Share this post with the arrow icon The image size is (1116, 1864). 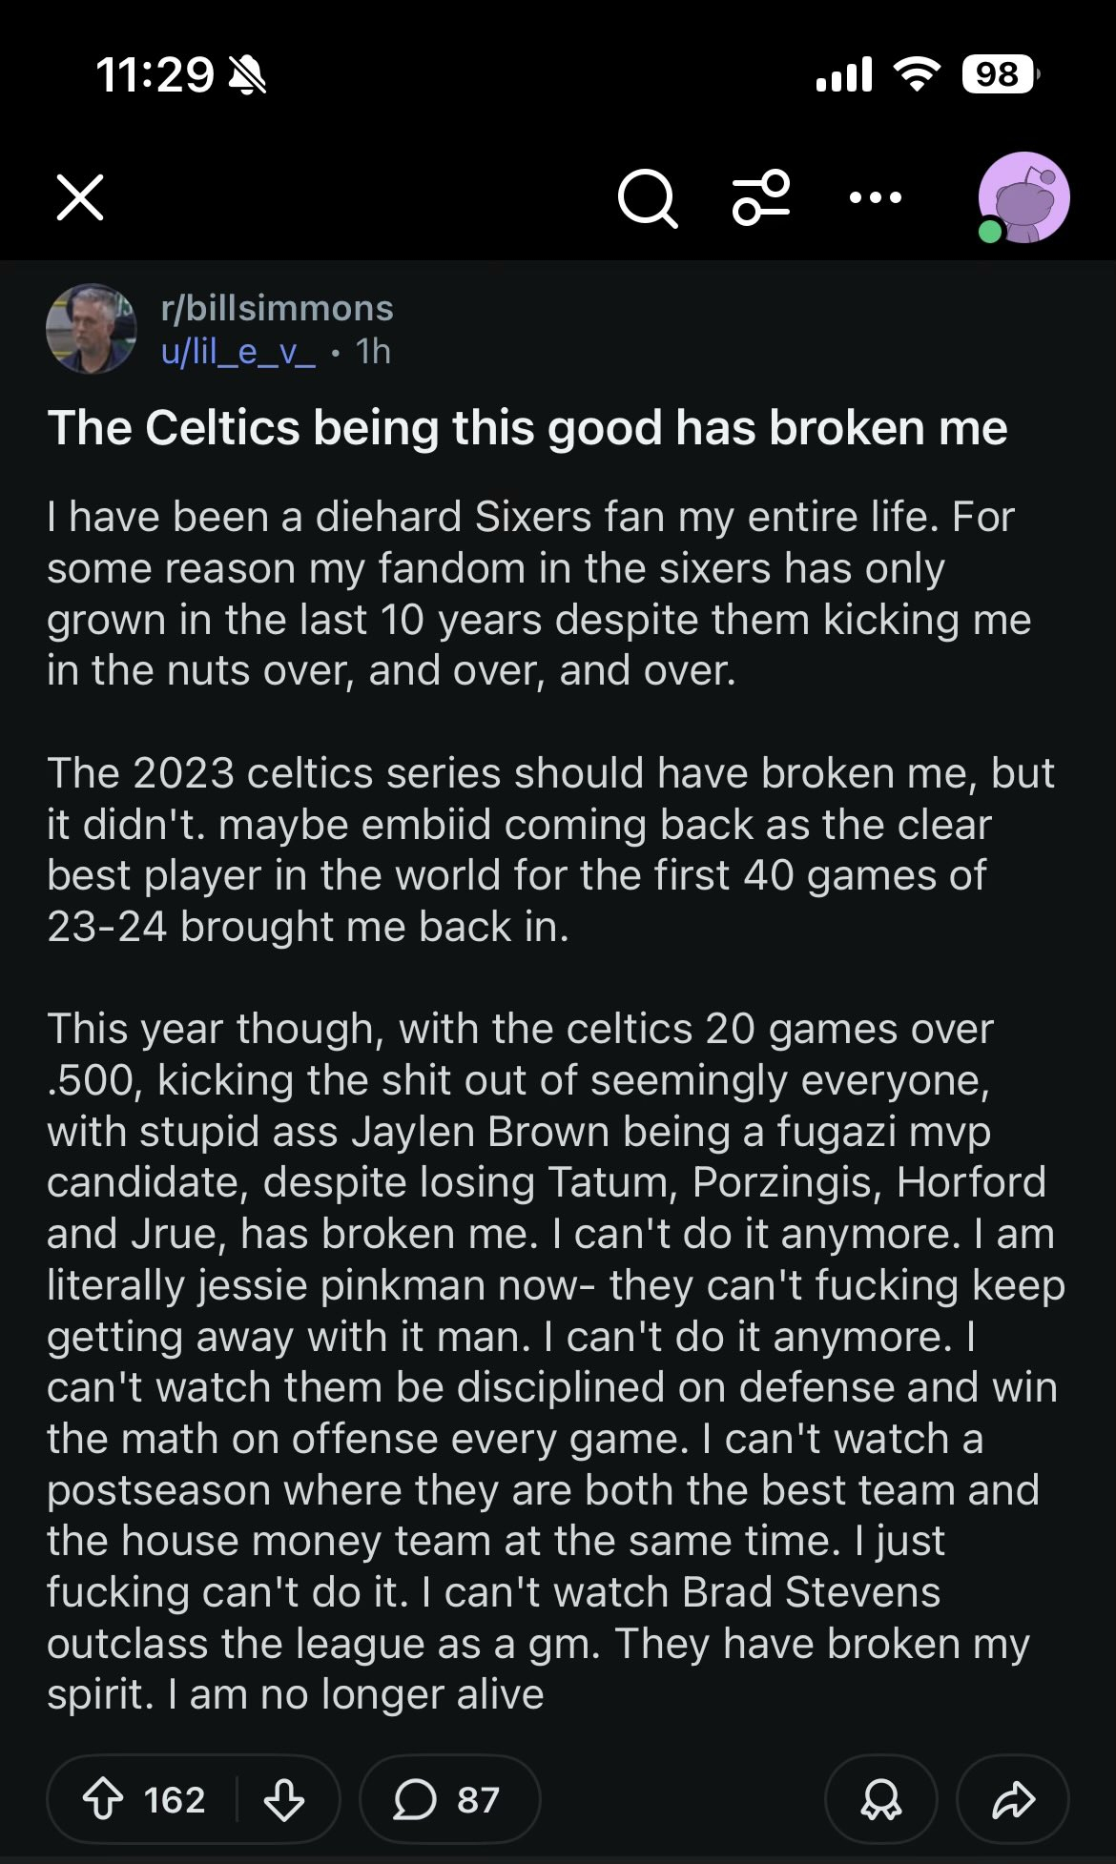1013,1800
